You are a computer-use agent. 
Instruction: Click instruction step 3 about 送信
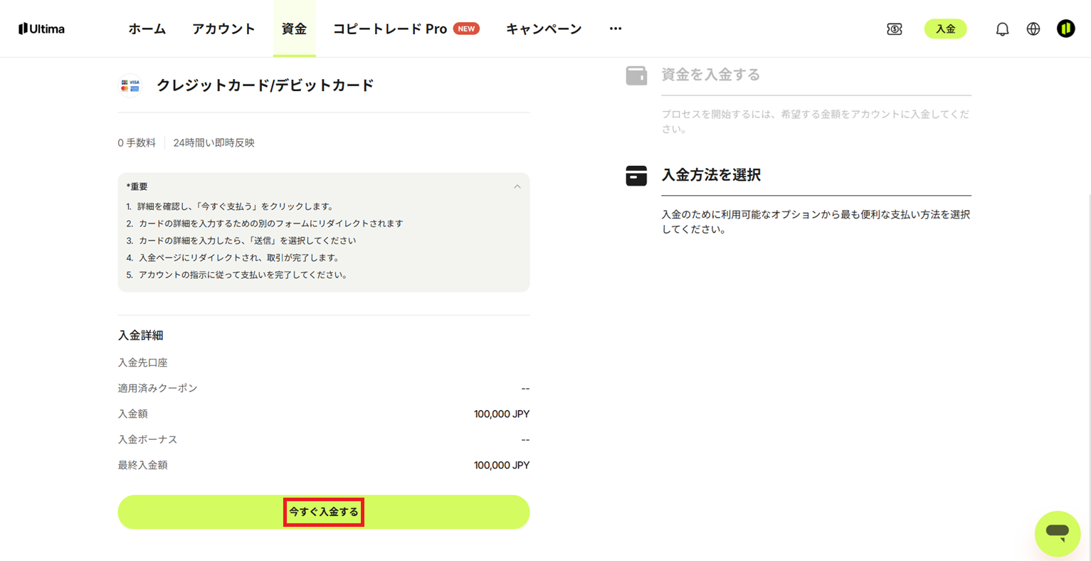click(241, 241)
